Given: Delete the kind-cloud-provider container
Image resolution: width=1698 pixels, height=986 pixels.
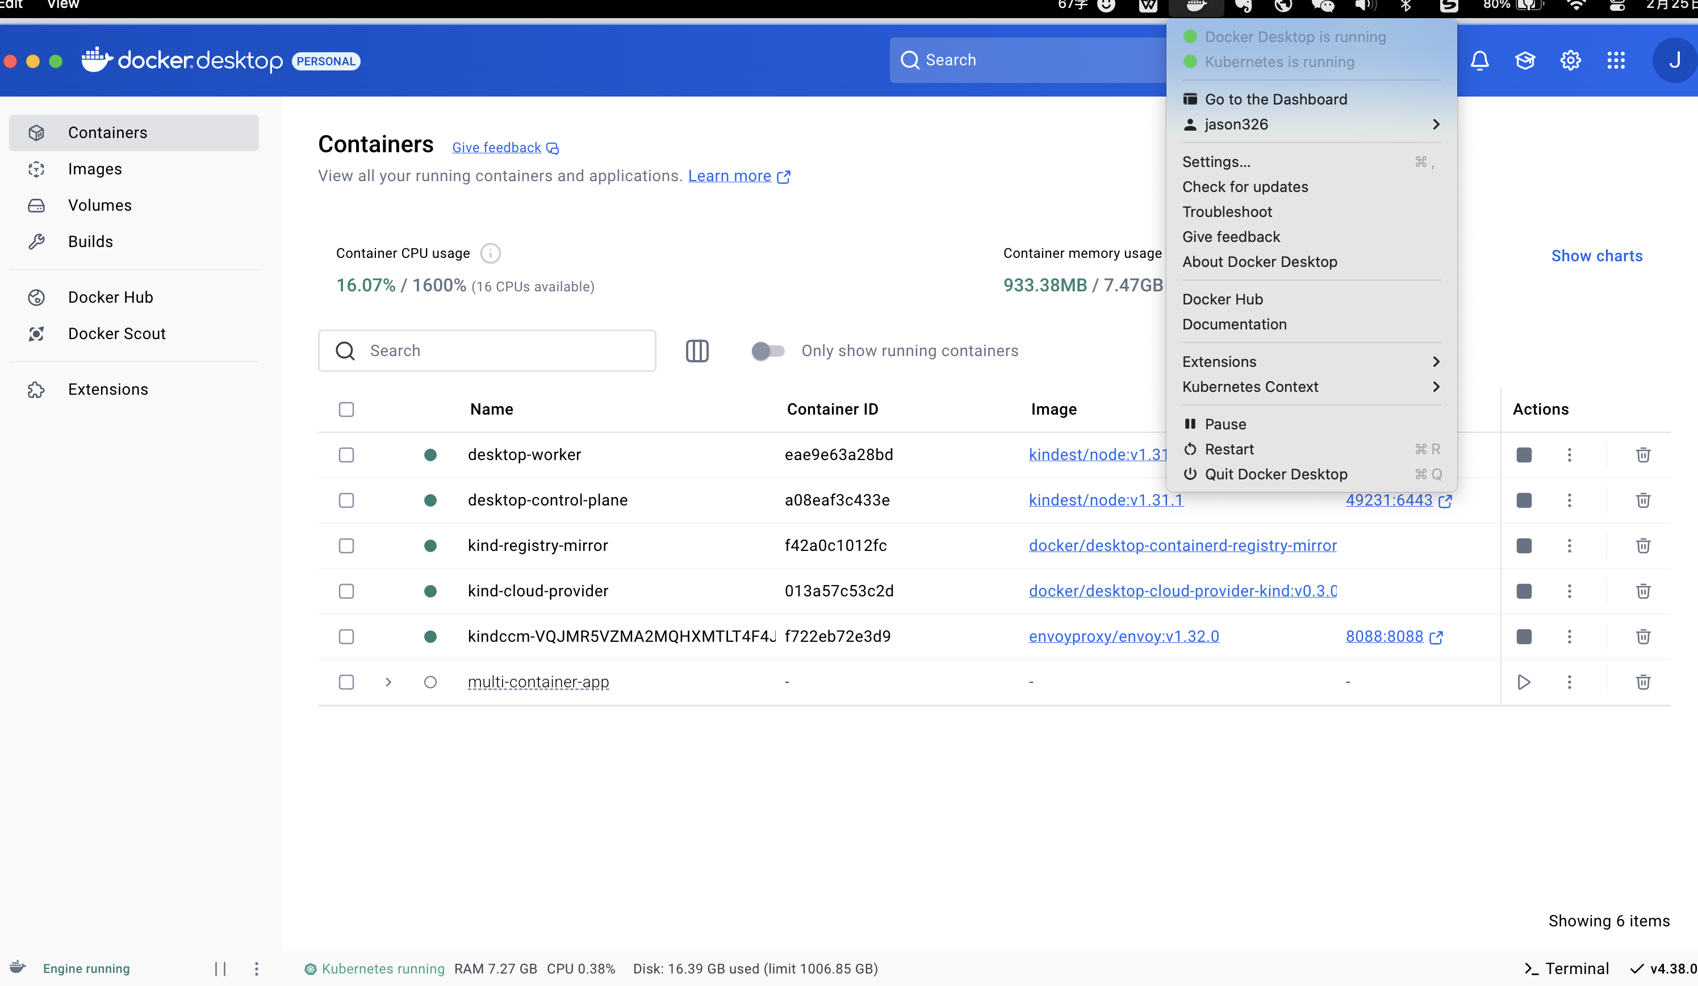Looking at the screenshot, I should coord(1643,591).
